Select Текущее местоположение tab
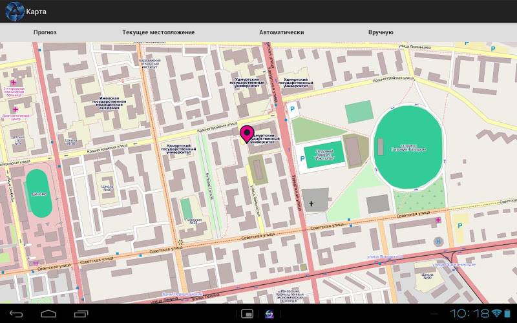Viewport: 517px width, 323px height. click(x=158, y=32)
